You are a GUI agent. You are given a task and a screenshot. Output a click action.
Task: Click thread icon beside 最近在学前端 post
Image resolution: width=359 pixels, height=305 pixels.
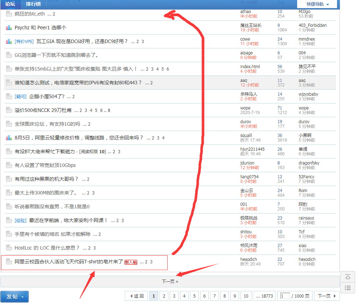(9, 220)
